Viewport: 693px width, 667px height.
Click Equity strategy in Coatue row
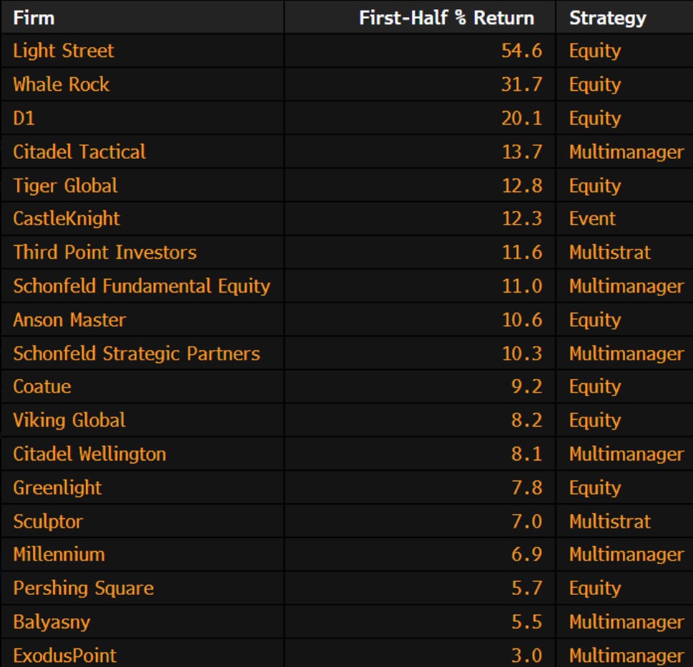coord(595,387)
